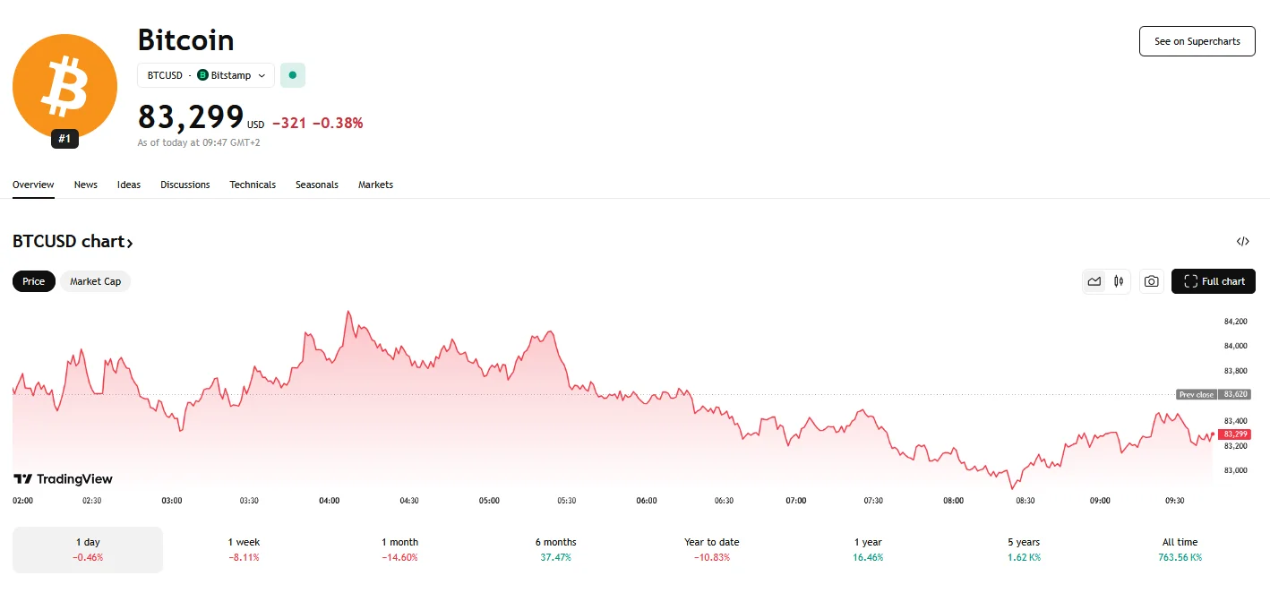
Task: Switch to area chart style icon
Action: (x=1094, y=281)
